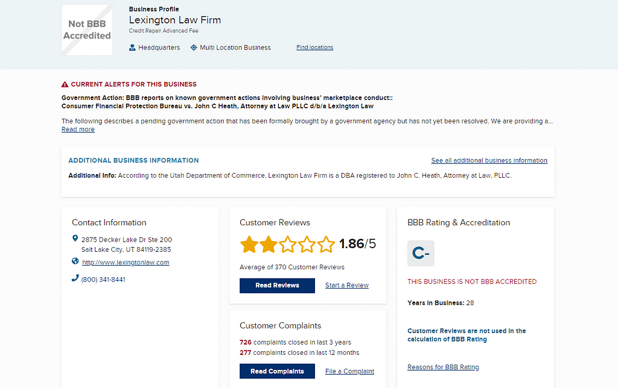The image size is (618, 388).
Task: Expand the alert with Read more
Action: click(x=78, y=130)
